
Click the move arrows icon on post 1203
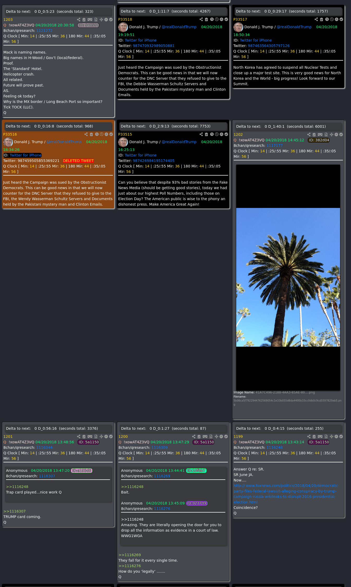tap(101, 20)
